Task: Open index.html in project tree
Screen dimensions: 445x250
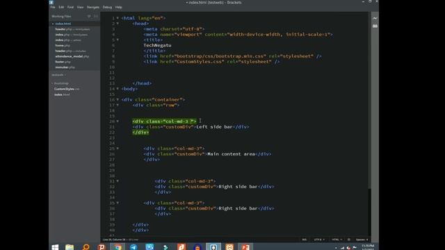Action: [62, 94]
